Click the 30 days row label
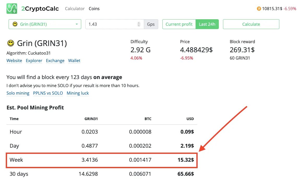 click(x=19, y=174)
